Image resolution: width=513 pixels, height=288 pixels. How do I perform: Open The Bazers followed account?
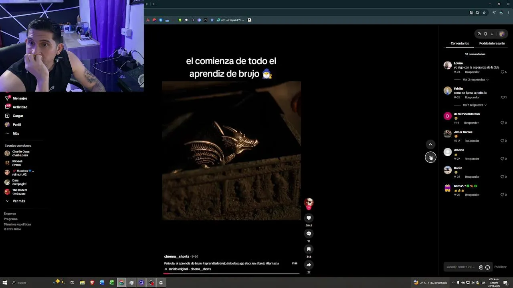pyautogui.click(x=16, y=192)
